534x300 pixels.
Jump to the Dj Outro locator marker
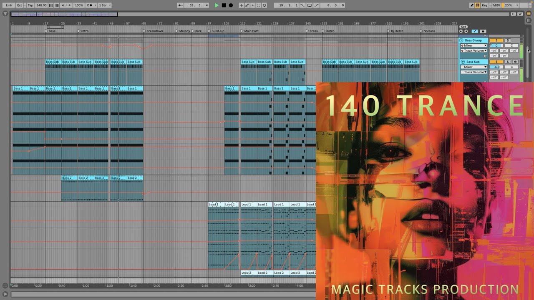(395, 31)
